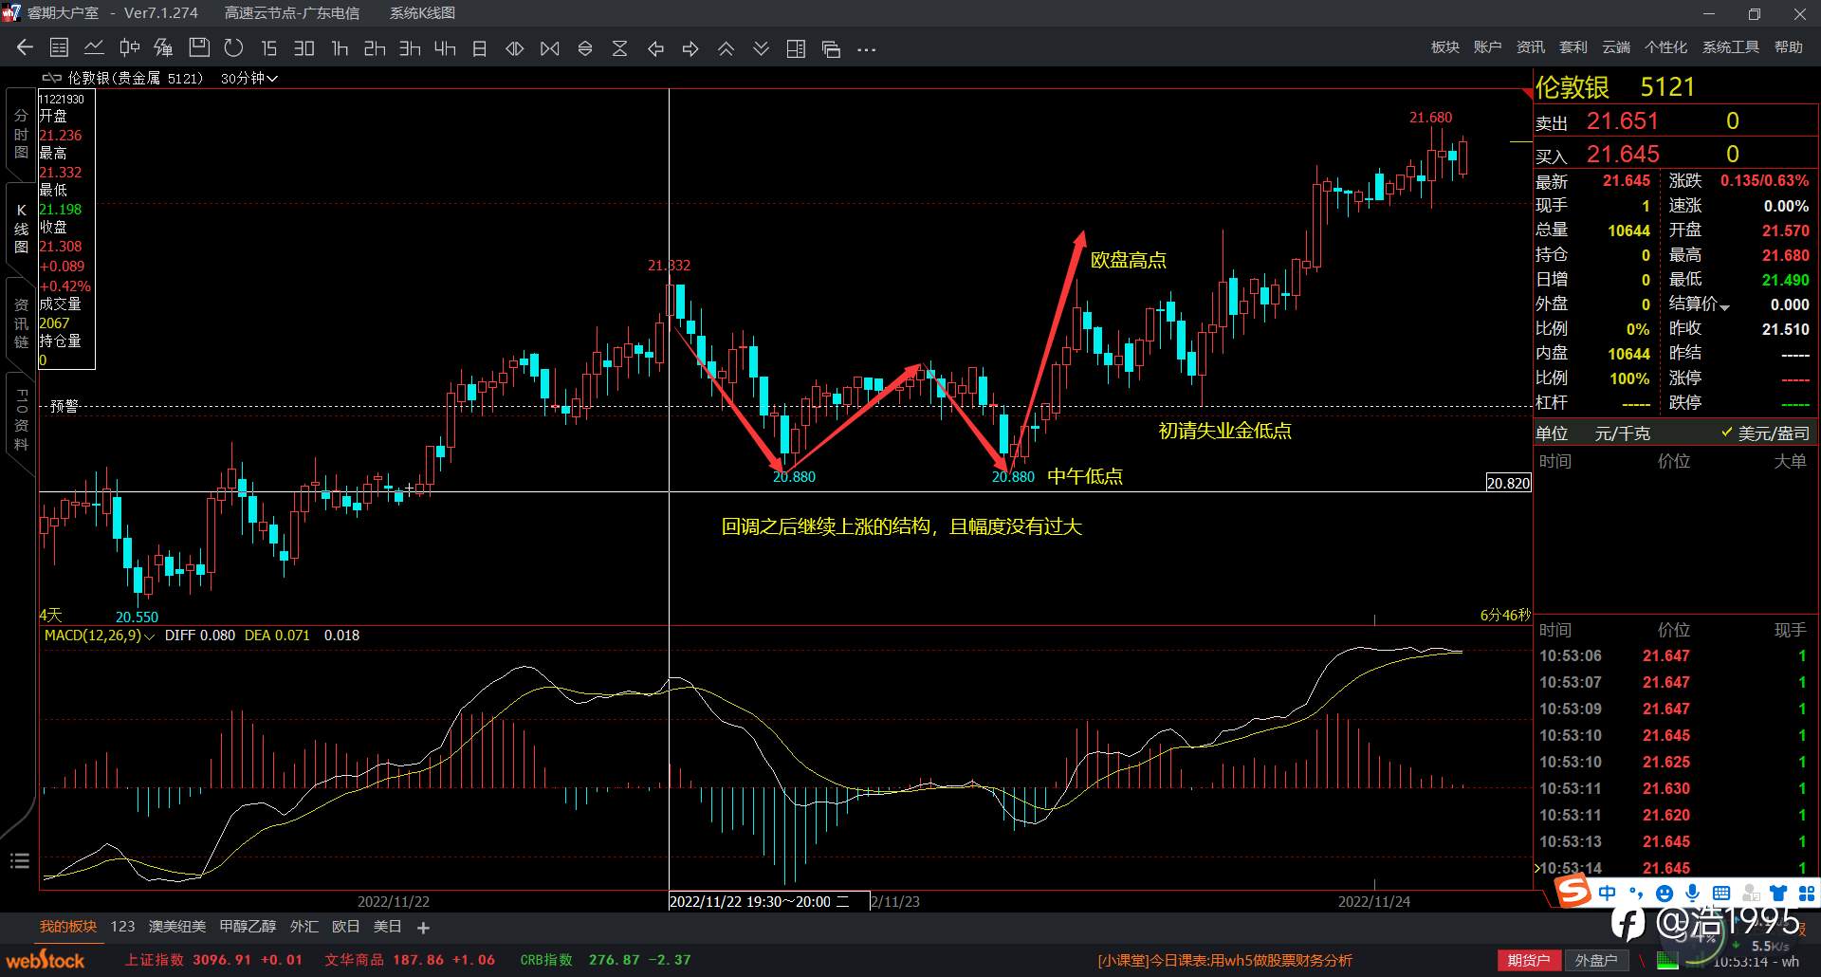Screen dimensions: 1821x977
Task: Select the 4h period icon
Action: tap(445, 48)
